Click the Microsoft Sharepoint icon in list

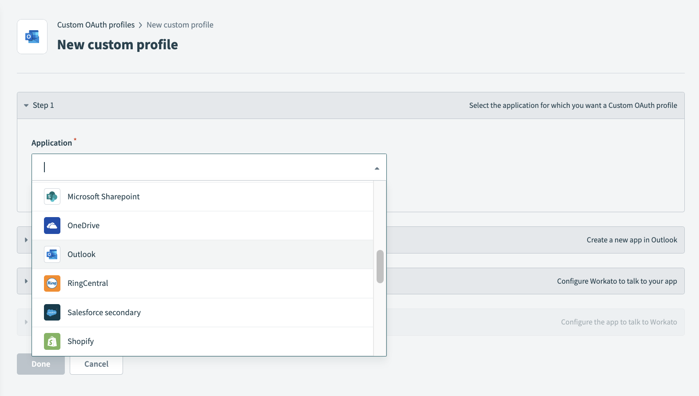click(x=52, y=196)
